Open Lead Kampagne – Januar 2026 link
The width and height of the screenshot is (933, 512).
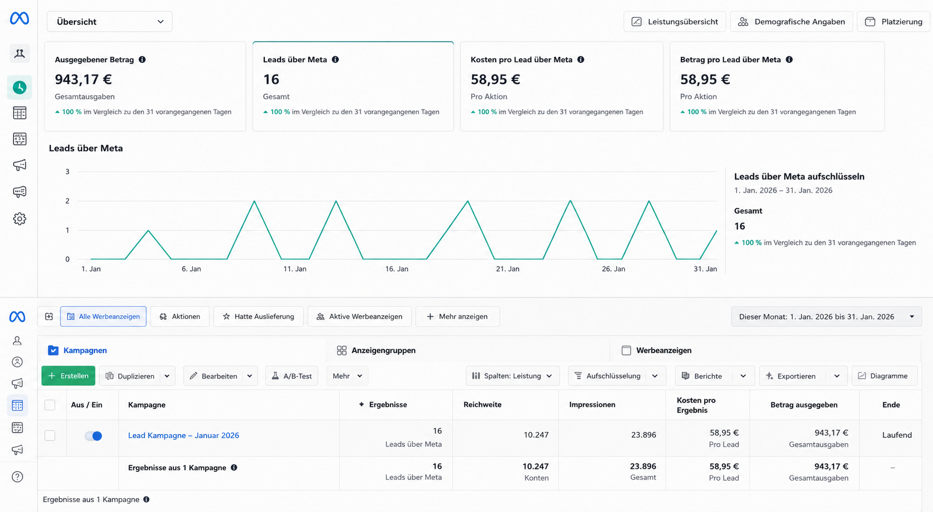click(x=183, y=435)
